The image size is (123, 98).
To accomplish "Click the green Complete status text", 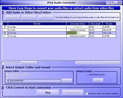I will [78, 27].
